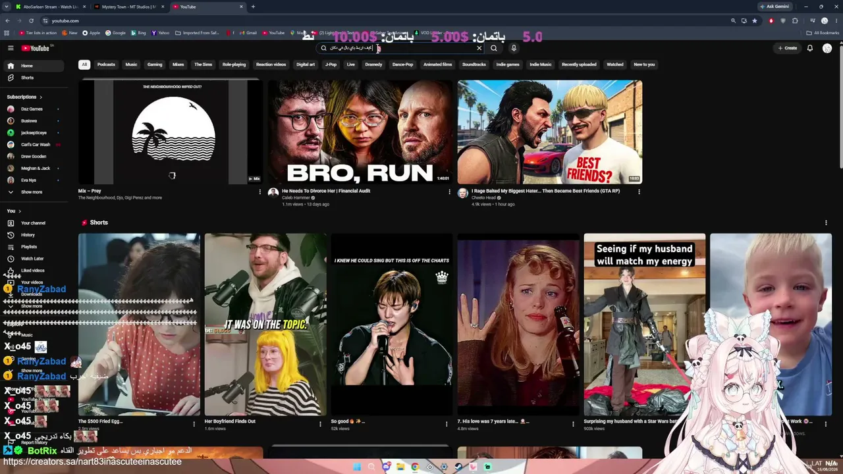Screen dimensions: 843x474
Task: Select the Mixes filter chip
Action: tap(178, 65)
